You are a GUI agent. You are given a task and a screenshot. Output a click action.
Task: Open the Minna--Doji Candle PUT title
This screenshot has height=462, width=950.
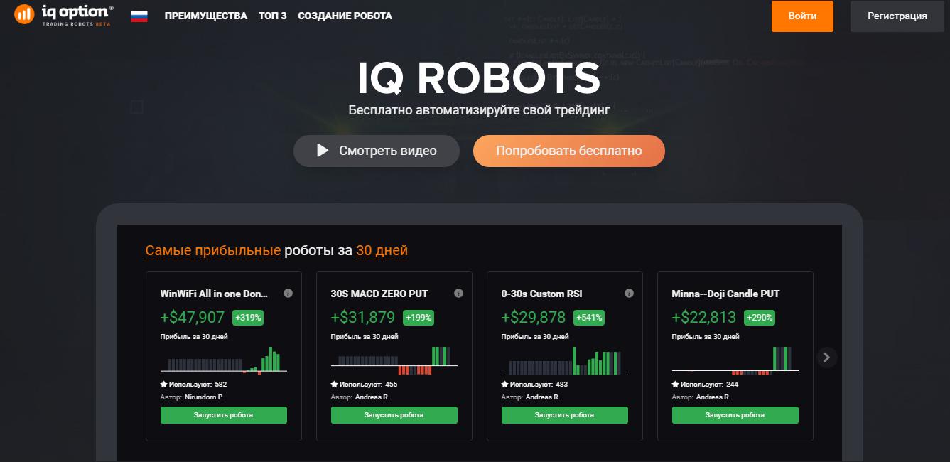tap(725, 294)
